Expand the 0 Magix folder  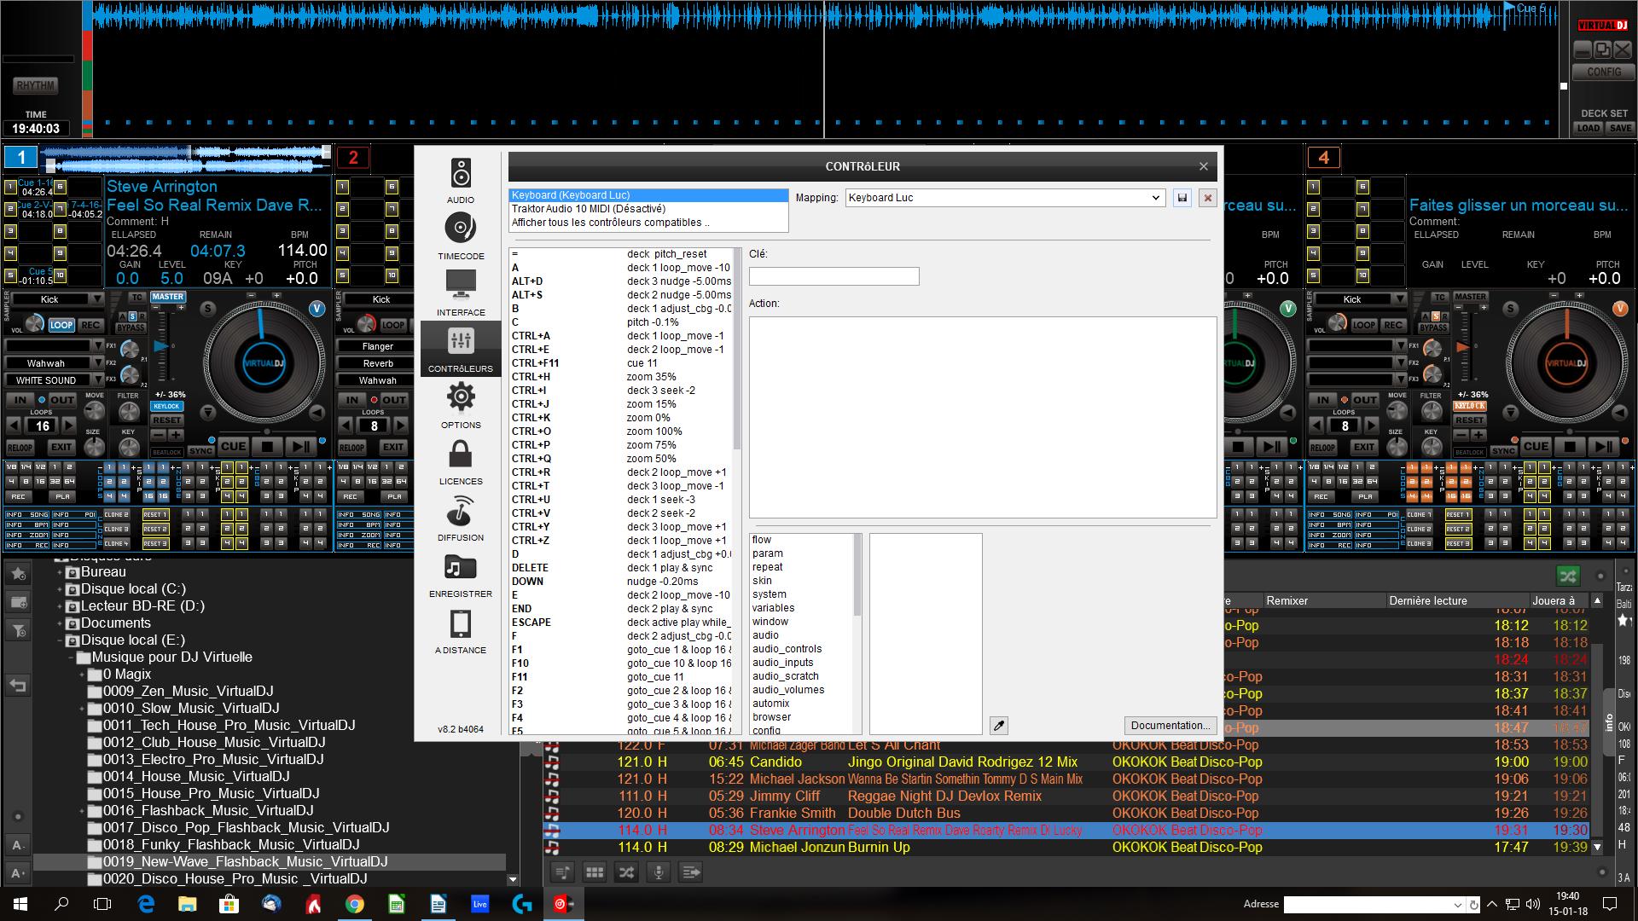[83, 675]
